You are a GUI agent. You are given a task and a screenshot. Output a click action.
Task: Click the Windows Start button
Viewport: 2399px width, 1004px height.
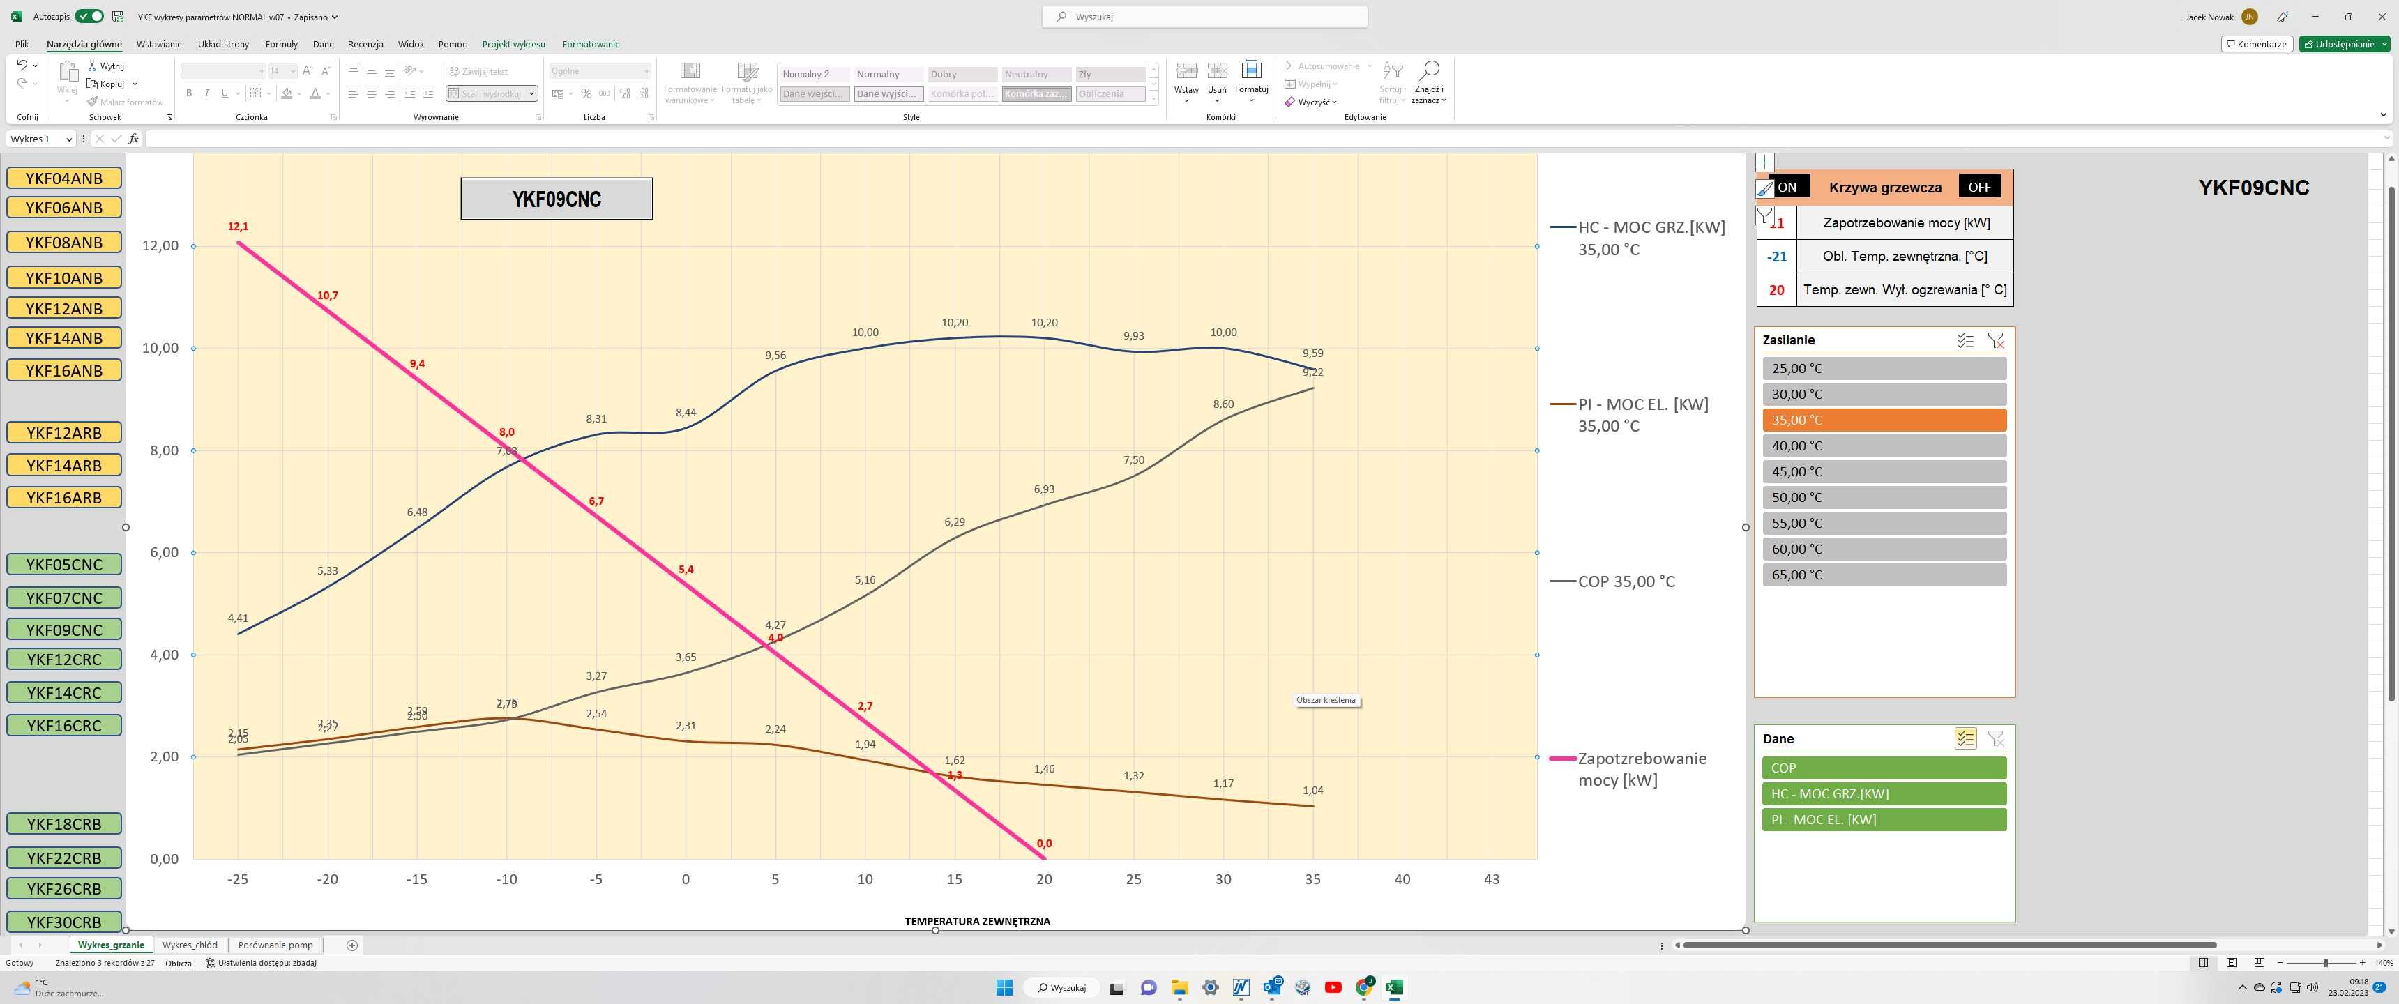pos(1004,988)
